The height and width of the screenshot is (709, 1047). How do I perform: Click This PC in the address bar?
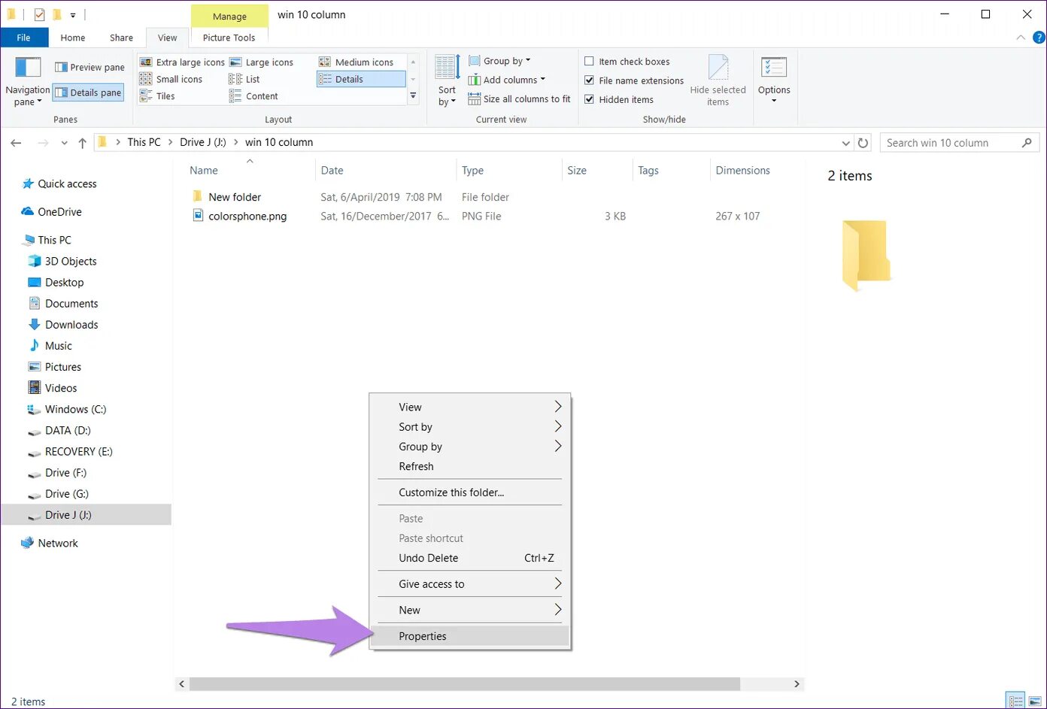(144, 142)
